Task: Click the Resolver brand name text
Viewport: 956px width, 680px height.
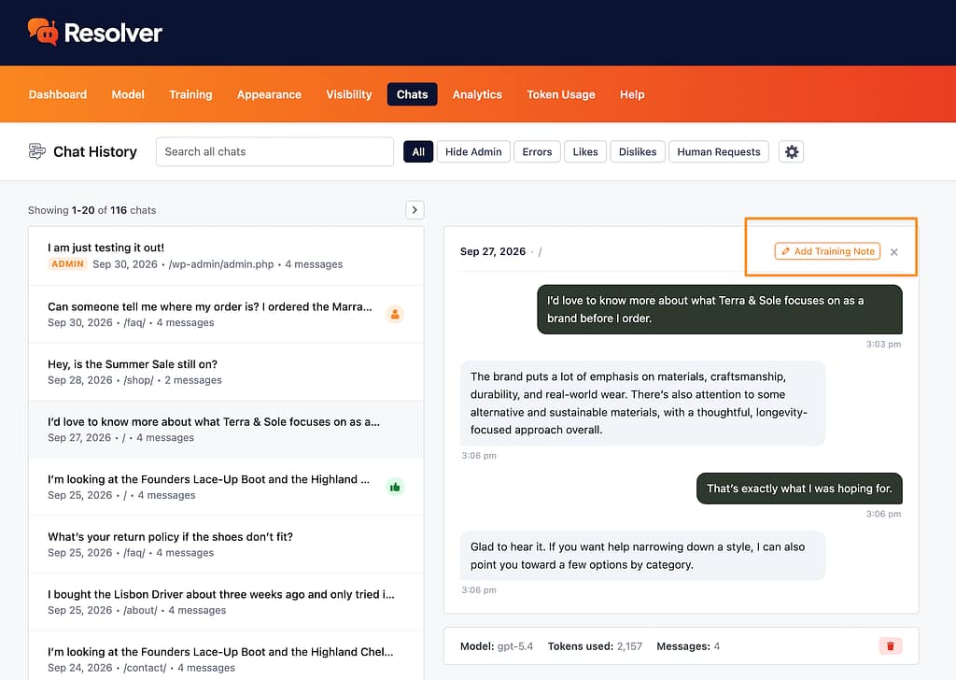Action: coord(113,33)
